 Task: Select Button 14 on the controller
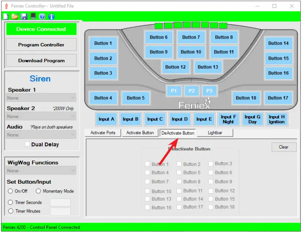[278, 43]
